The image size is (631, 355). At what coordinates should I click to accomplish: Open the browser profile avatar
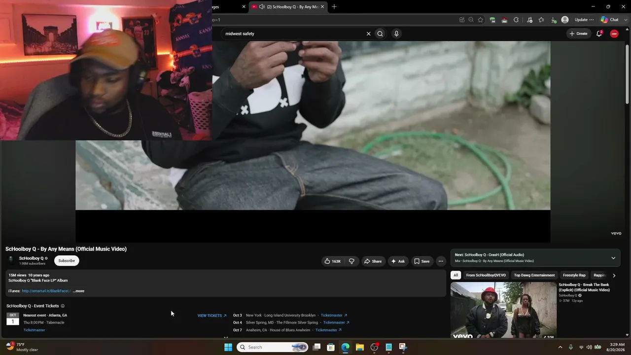pos(565,20)
